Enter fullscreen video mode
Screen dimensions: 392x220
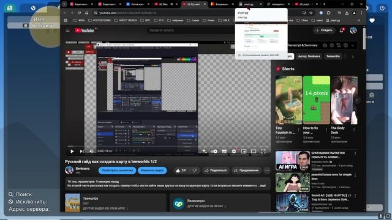coord(263,151)
